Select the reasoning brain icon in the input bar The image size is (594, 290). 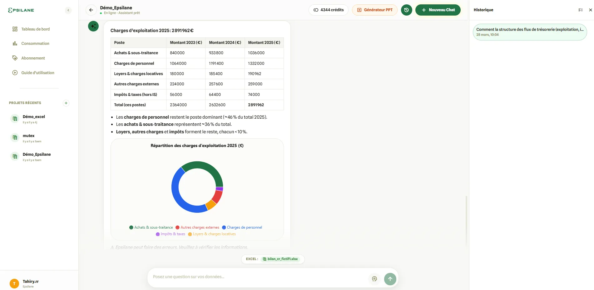(x=374, y=279)
